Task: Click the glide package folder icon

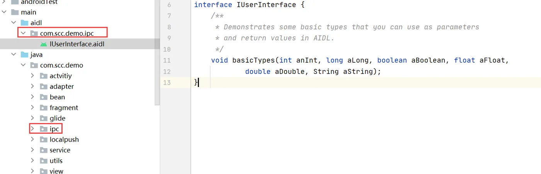Action: [x=44, y=119]
